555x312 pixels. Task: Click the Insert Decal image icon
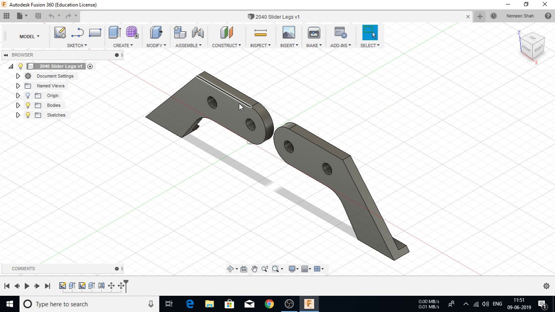point(288,32)
